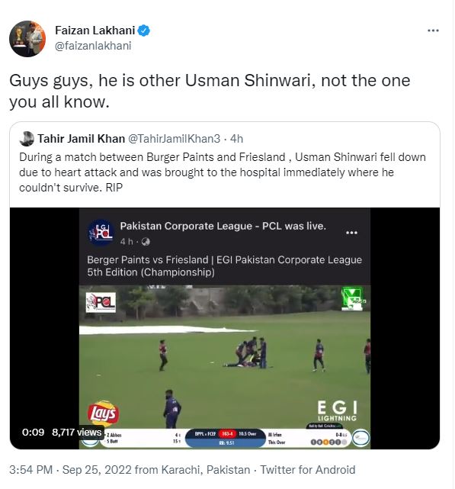Click the Faizan Lakhani display name
This screenshot has height=489, width=455.
(95, 31)
